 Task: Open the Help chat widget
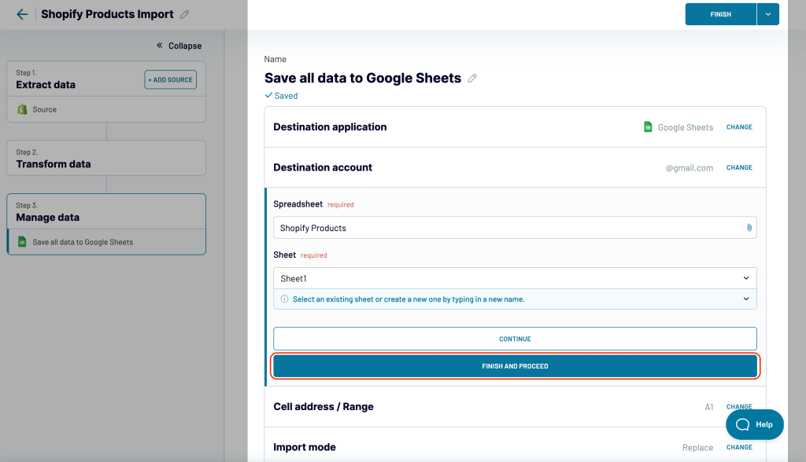pyautogui.click(x=755, y=424)
